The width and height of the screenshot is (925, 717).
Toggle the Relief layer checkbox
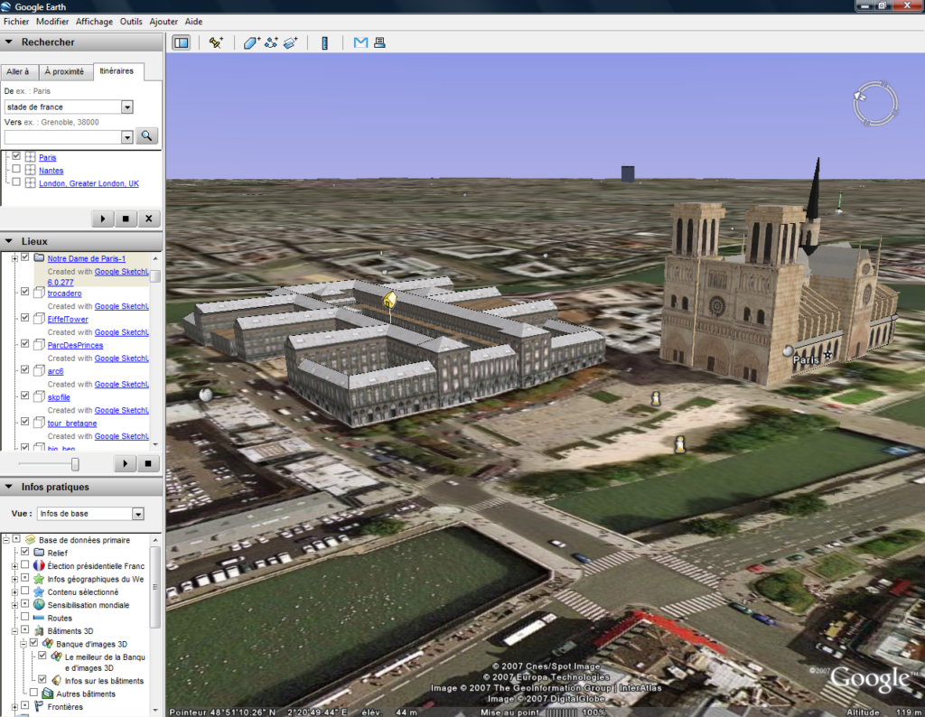coord(24,552)
